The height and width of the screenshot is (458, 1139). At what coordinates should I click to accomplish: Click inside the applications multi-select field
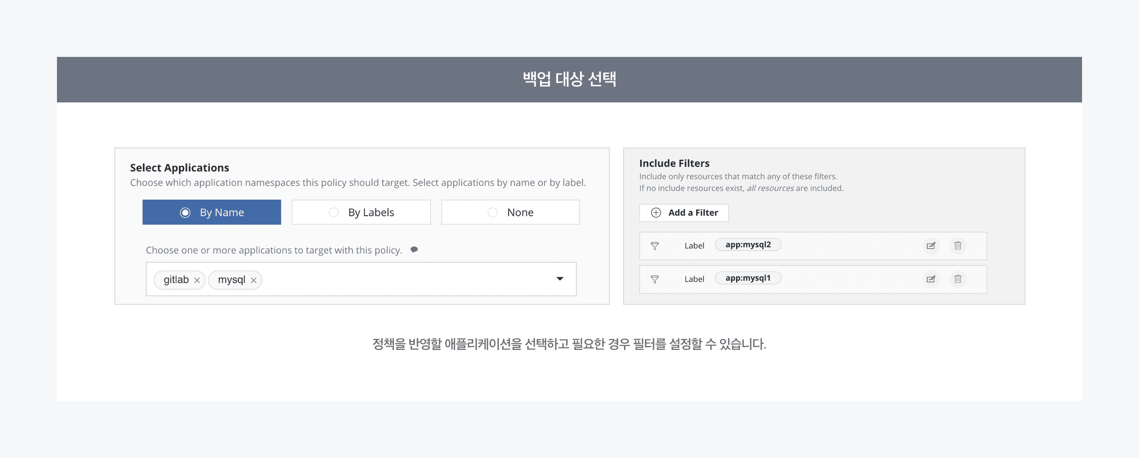point(403,279)
